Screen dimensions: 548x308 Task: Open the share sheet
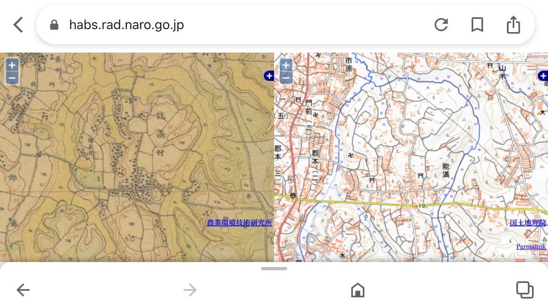(x=513, y=25)
